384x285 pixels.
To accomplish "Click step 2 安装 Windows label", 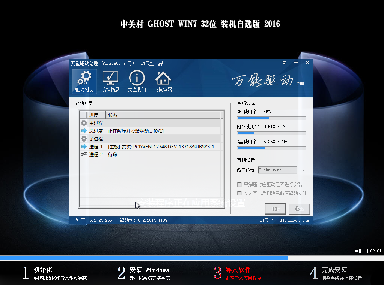I will pyautogui.click(x=149, y=270).
